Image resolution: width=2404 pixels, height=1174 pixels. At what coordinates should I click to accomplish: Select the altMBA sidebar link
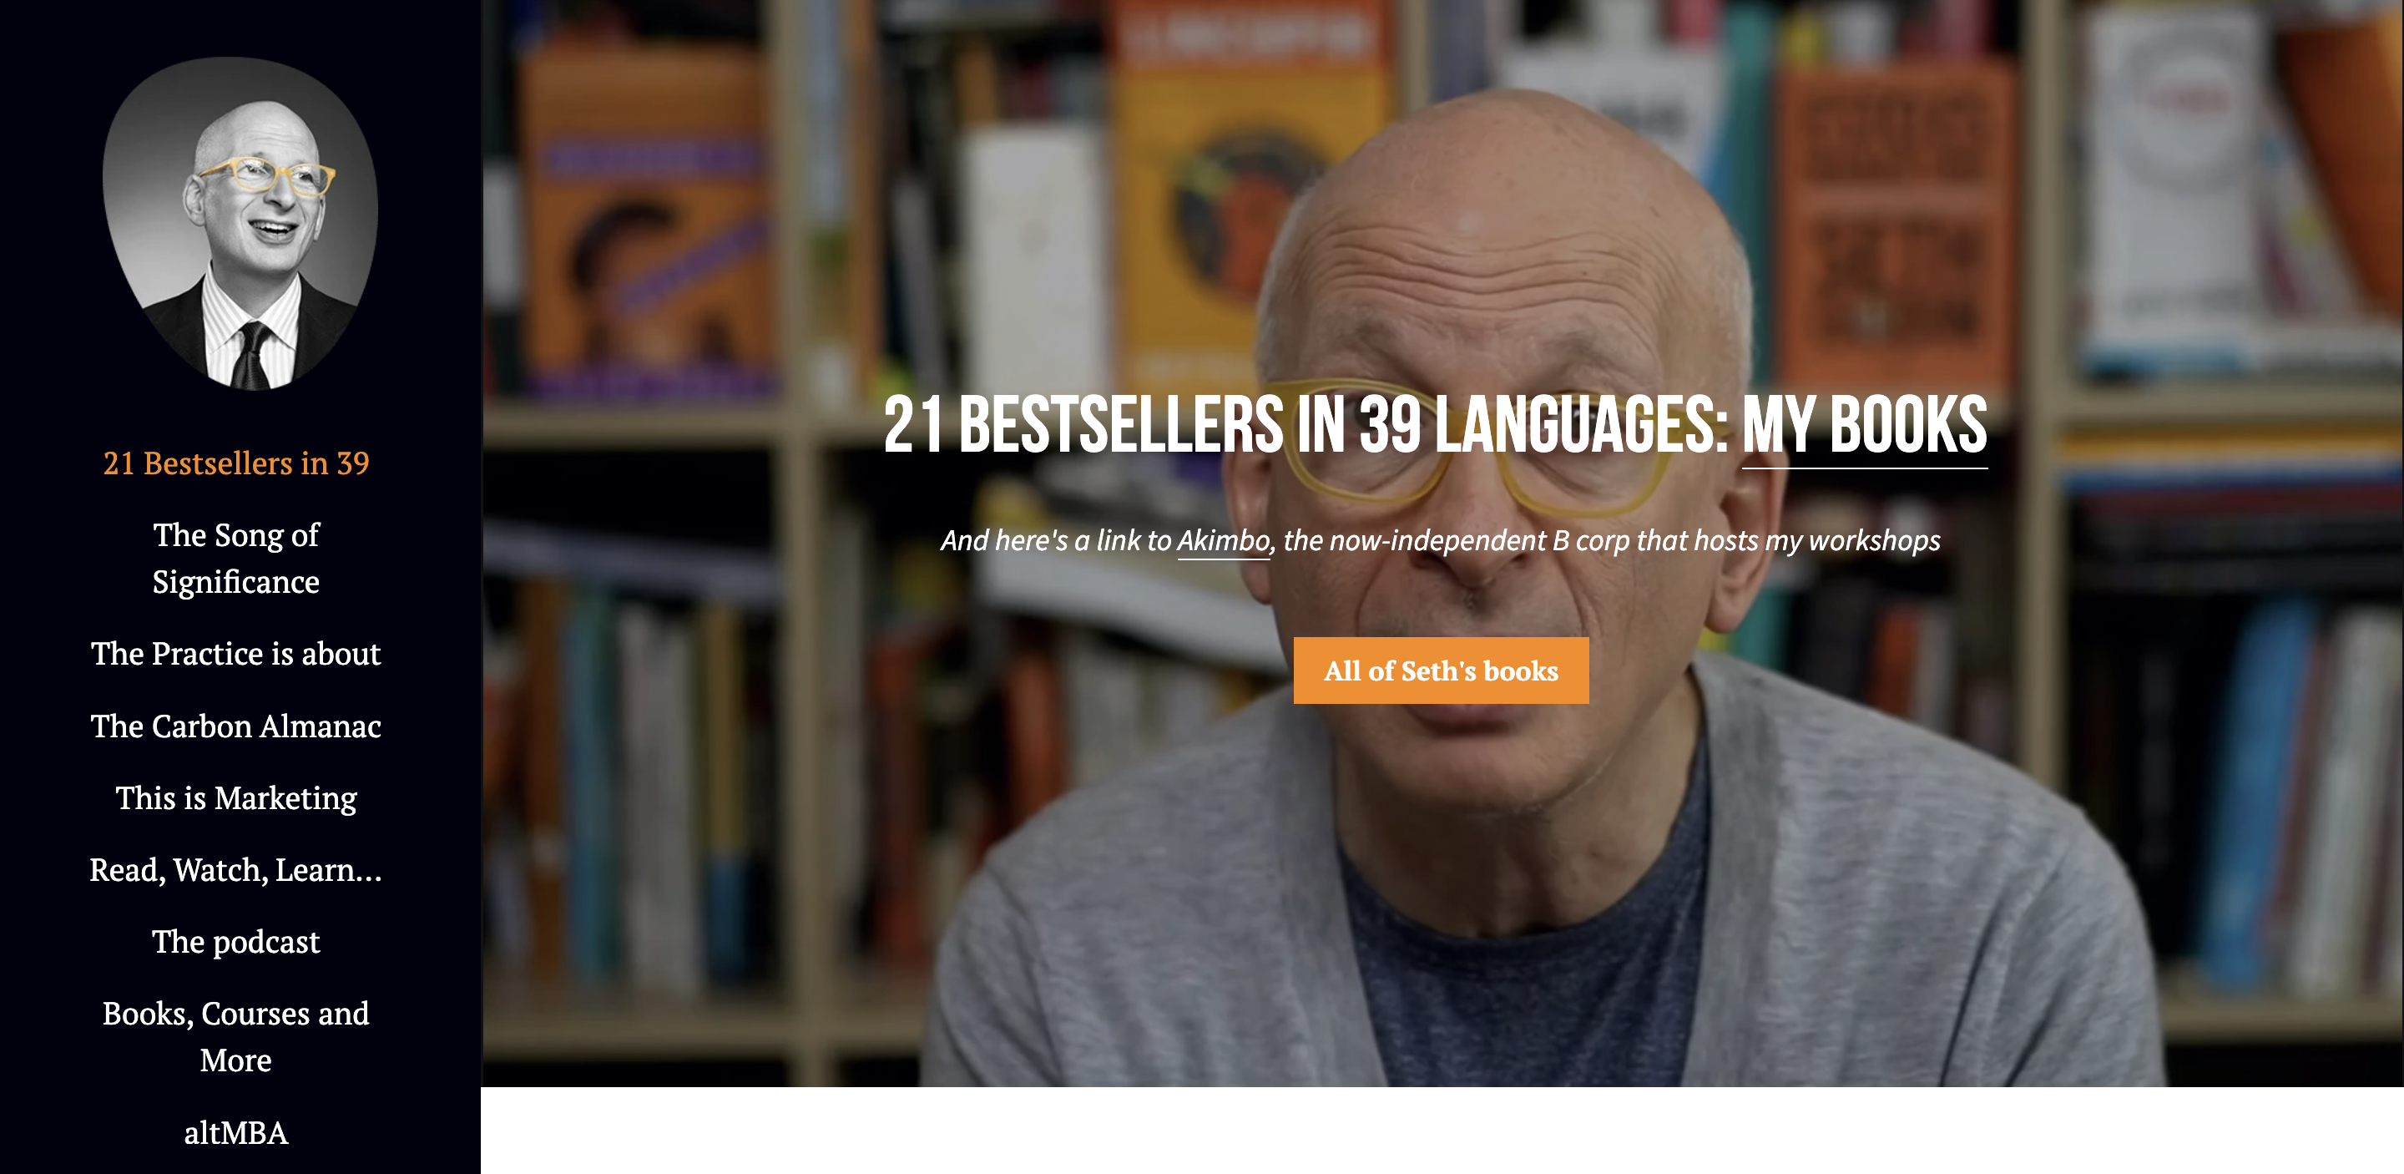click(x=236, y=1133)
